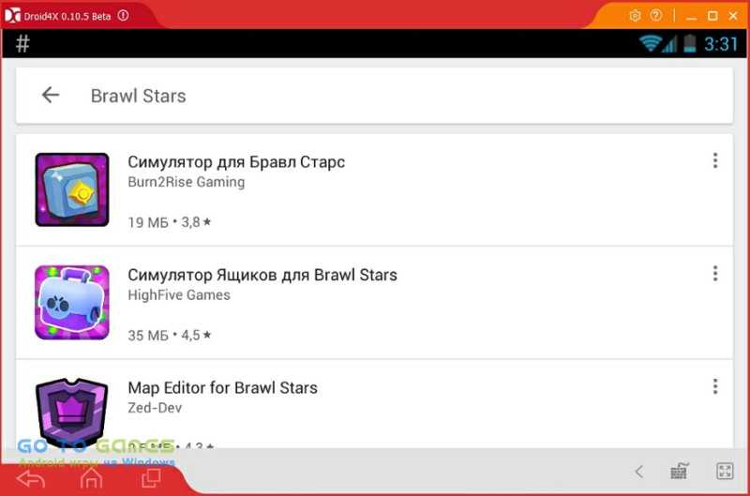Toggle fullscreen mode icon
Image resolution: width=750 pixels, height=496 pixels.
[724, 471]
